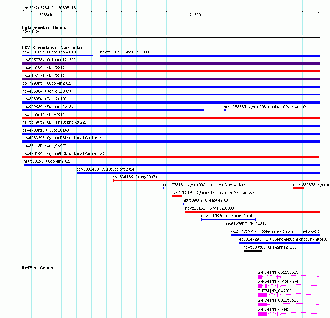This screenshot has width=330, height=318.
Task: Select the nsv519901 (Shaikh2009) variant label
Action: (x=125, y=52)
